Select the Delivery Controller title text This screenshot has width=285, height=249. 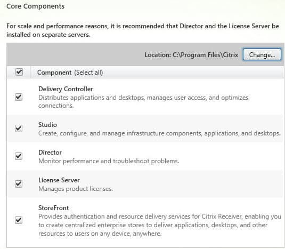pyautogui.click(x=66, y=89)
